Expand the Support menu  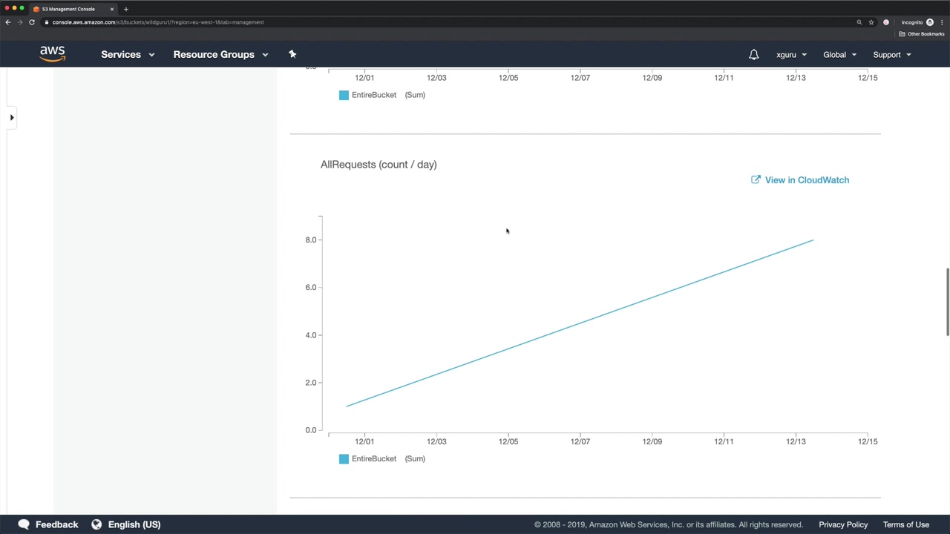(x=891, y=54)
